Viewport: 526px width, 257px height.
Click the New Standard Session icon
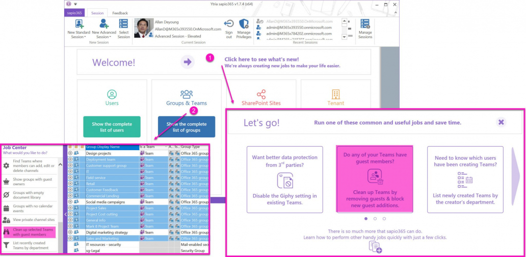pyautogui.click(x=79, y=24)
